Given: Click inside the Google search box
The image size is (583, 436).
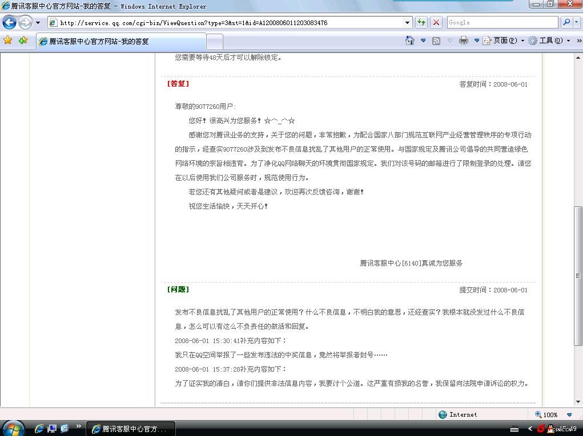Looking at the screenshot, I should [501, 22].
